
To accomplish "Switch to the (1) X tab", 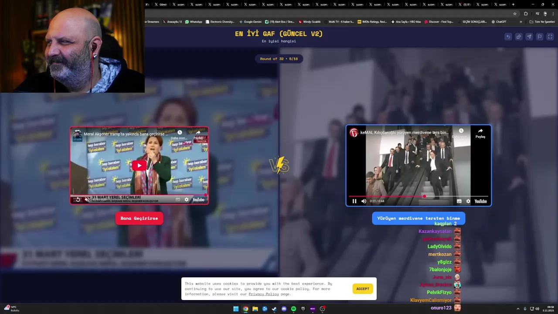I will (465, 4).
